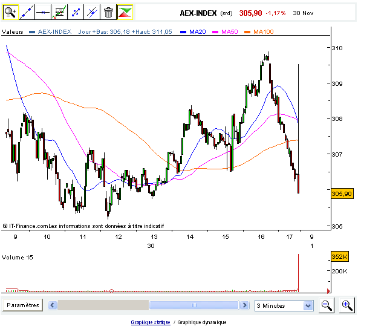Click the trash can delete icon
The image size is (387, 332).
(x=108, y=12)
